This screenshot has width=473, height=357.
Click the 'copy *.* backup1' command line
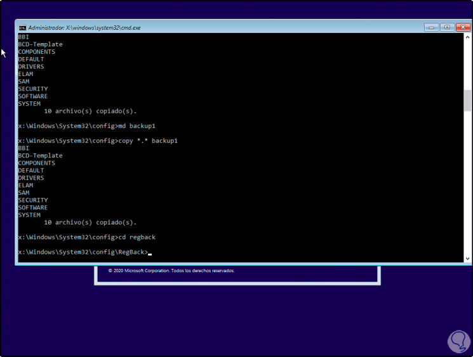[98, 141]
